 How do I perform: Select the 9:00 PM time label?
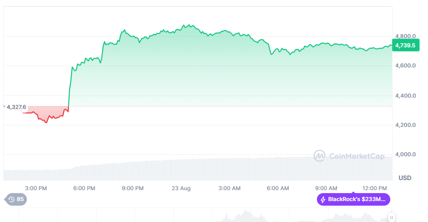pos(132,188)
